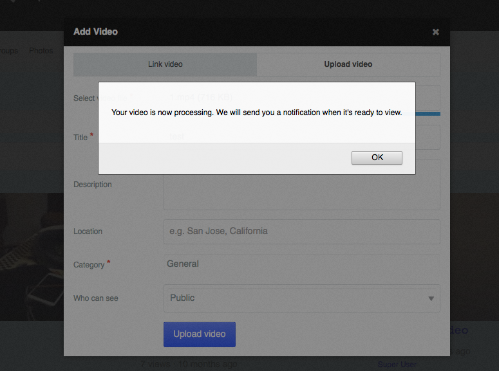This screenshot has width=499, height=371.
Task: Click the blue Upload video button
Action: tap(200, 334)
